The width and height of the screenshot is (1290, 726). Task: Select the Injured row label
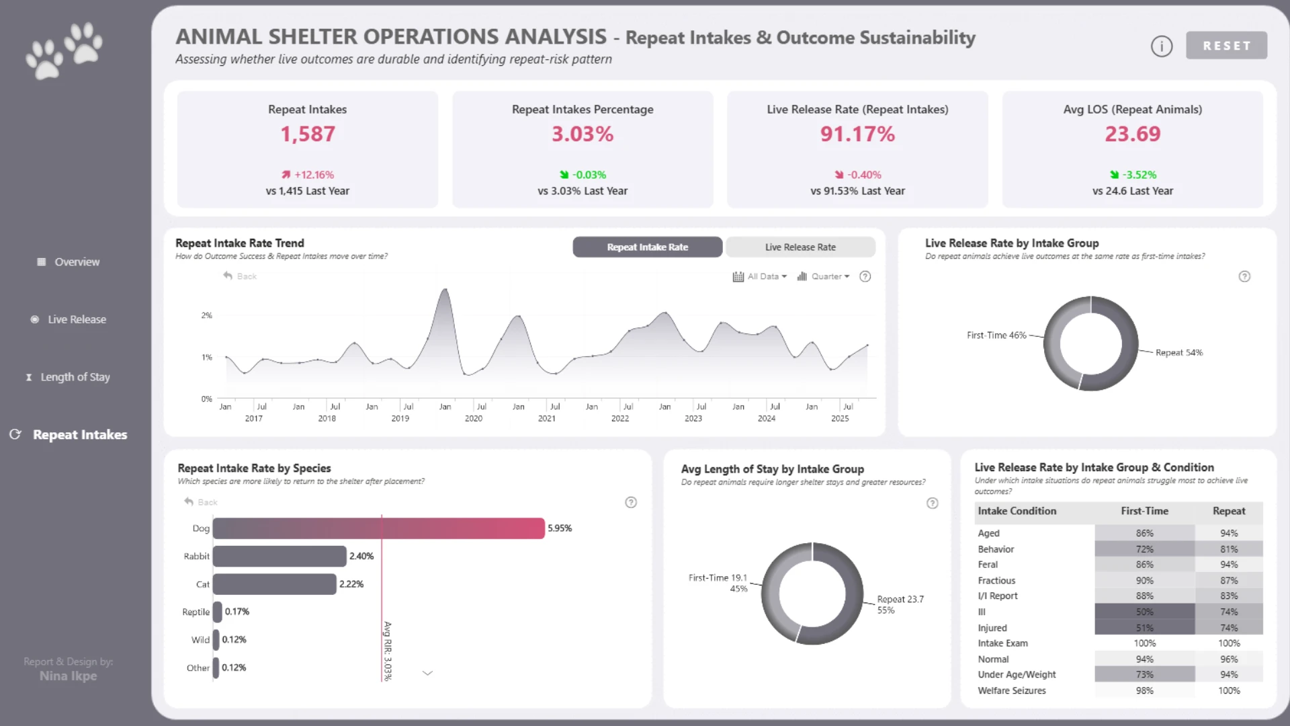992,628
